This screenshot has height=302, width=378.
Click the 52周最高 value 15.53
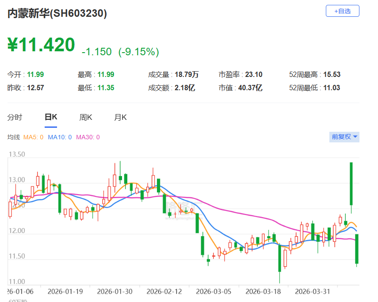click(x=332, y=75)
